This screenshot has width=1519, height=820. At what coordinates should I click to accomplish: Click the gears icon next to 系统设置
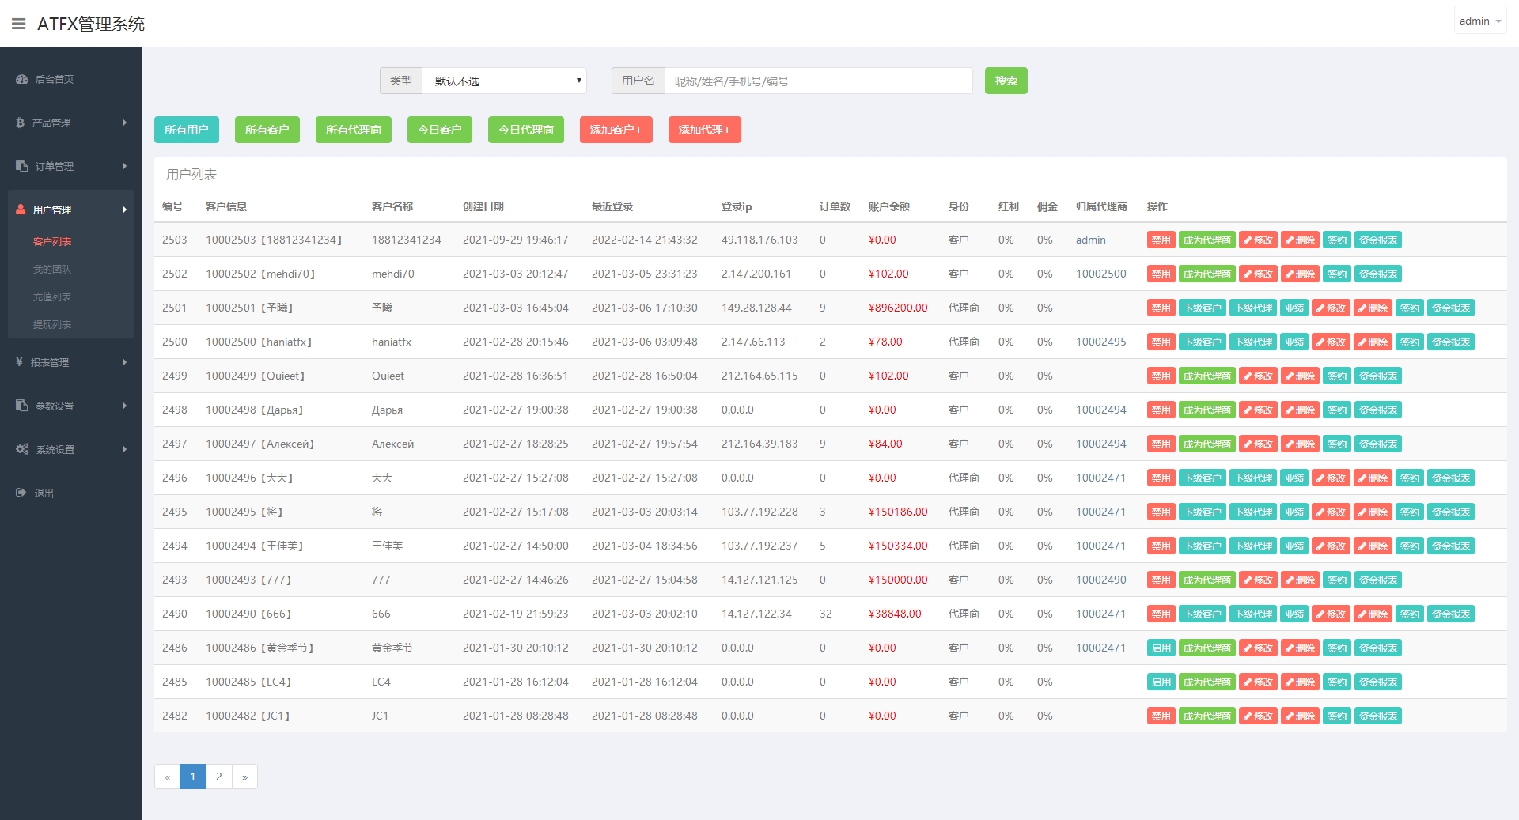coord(22,449)
